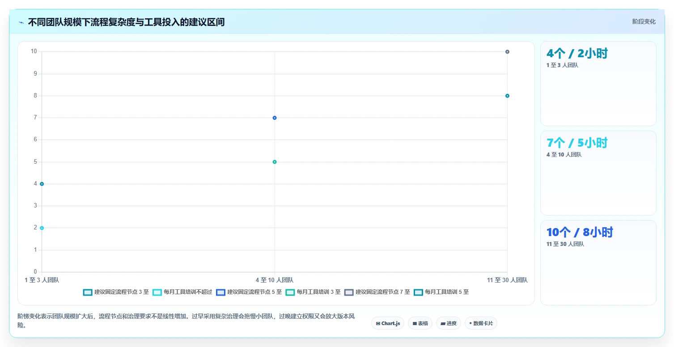Image resolution: width=674 pixels, height=347 pixels.
Task: Click y-axis tick label 0
Action: click(35, 272)
